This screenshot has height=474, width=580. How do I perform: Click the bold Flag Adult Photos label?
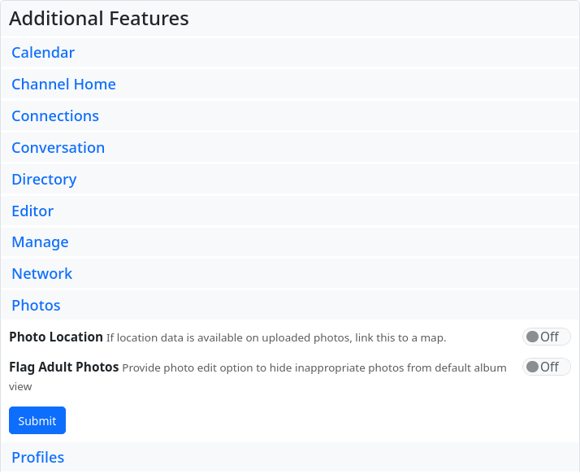[64, 367]
